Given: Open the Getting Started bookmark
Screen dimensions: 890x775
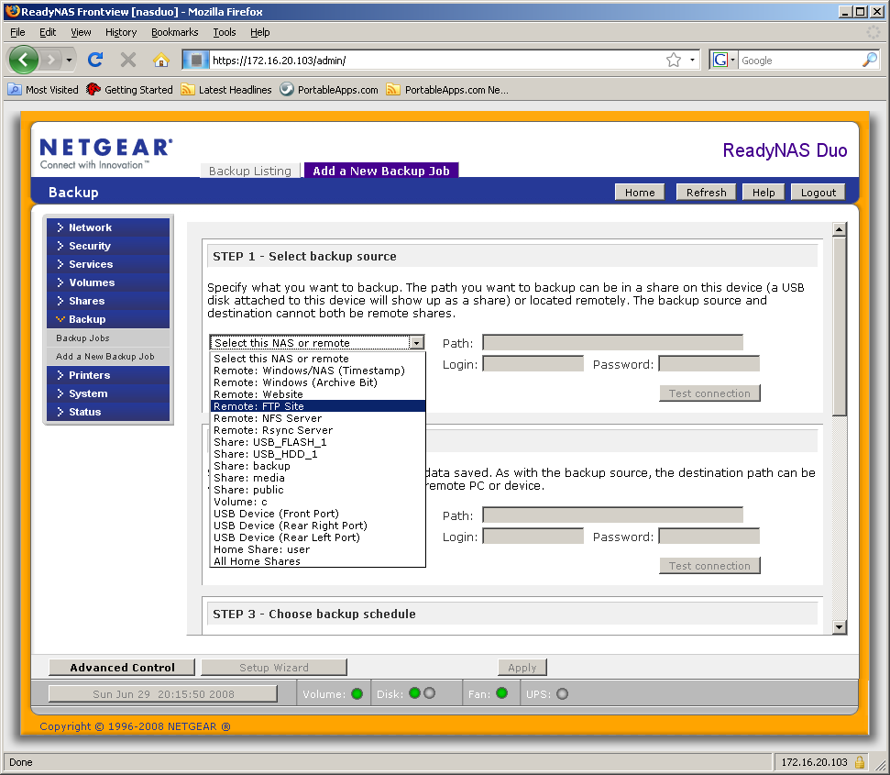Looking at the screenshot, I should (129, 90).
